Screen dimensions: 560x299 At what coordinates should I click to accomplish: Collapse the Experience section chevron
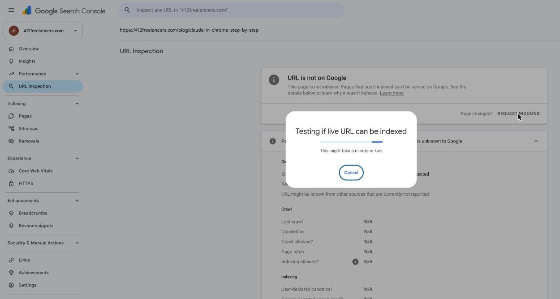(x=77, y=158)
